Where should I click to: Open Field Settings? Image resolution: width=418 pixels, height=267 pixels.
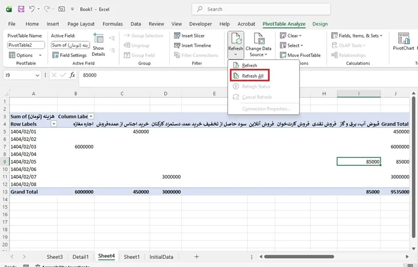(x=69, y=55)
